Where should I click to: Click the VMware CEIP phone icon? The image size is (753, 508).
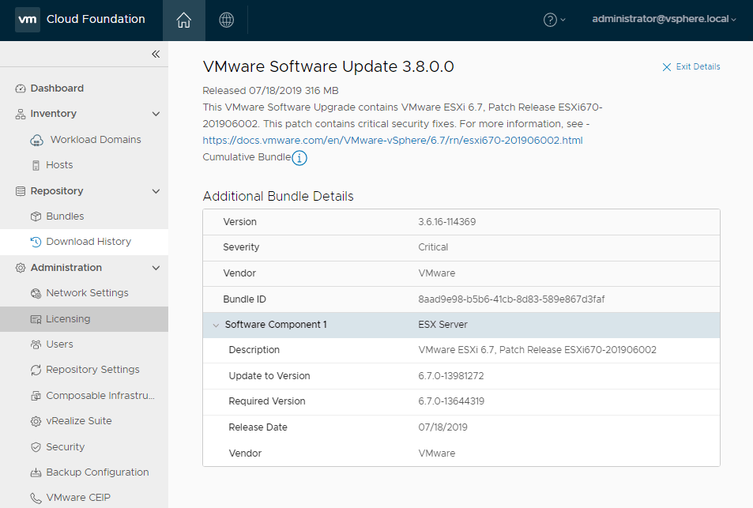36,498
